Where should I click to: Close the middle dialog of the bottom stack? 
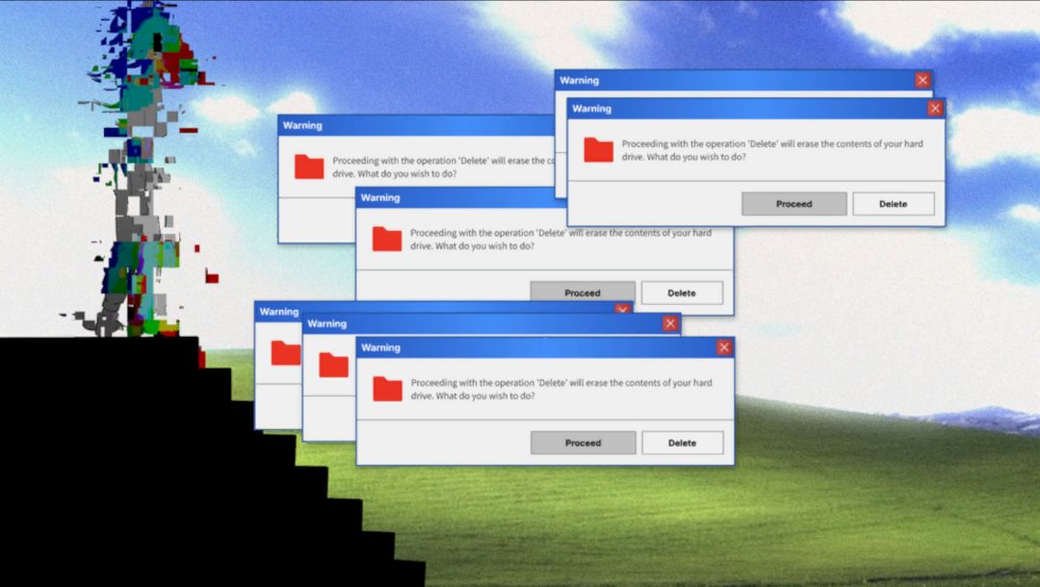pos(670,323)
